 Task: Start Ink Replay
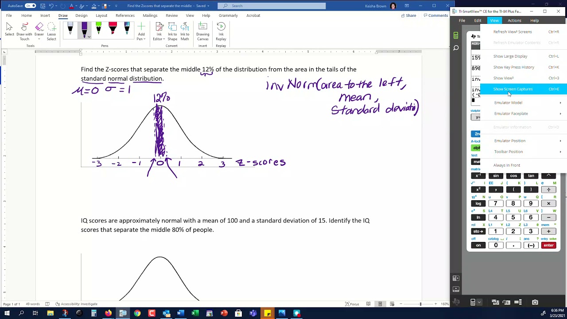(221, 31)
